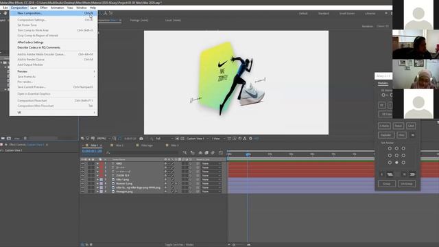Open parent dropdown for Hexagon.png layer

(211, 191)
